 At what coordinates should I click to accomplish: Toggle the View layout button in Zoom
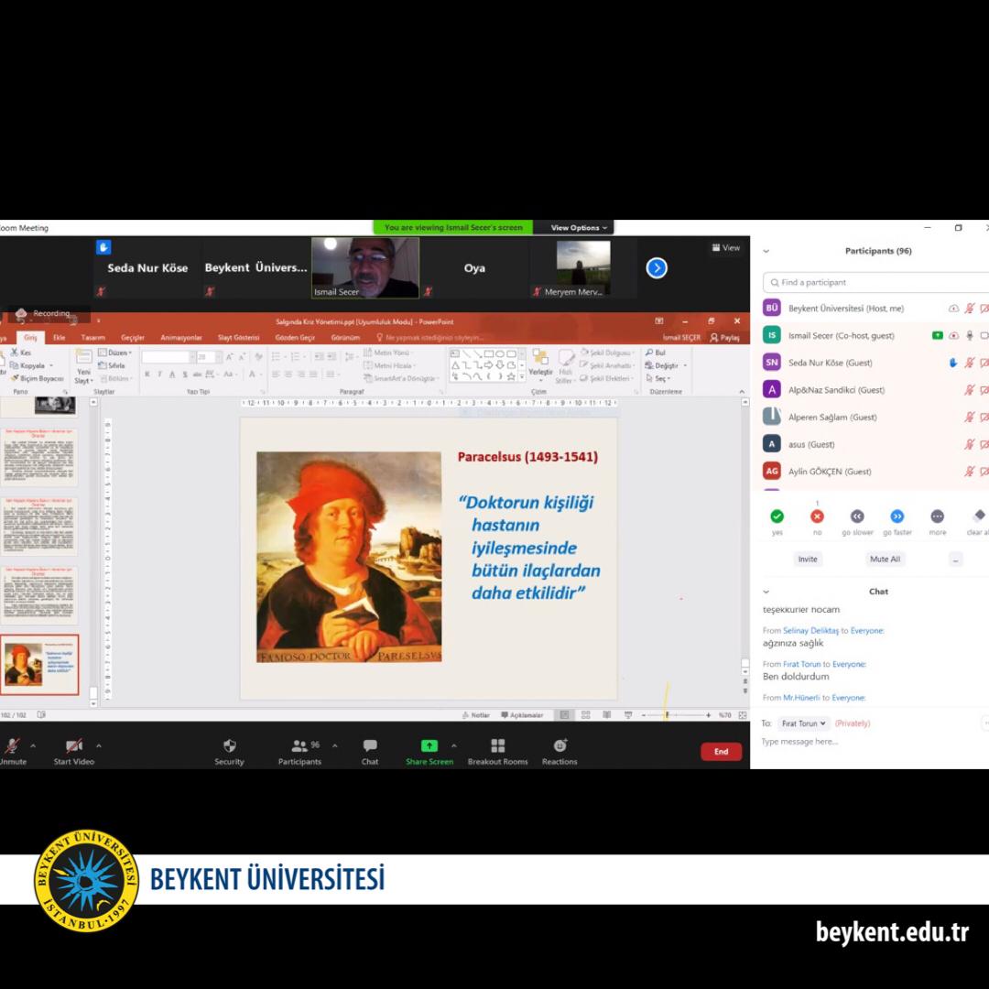click(x=726, y=248)
